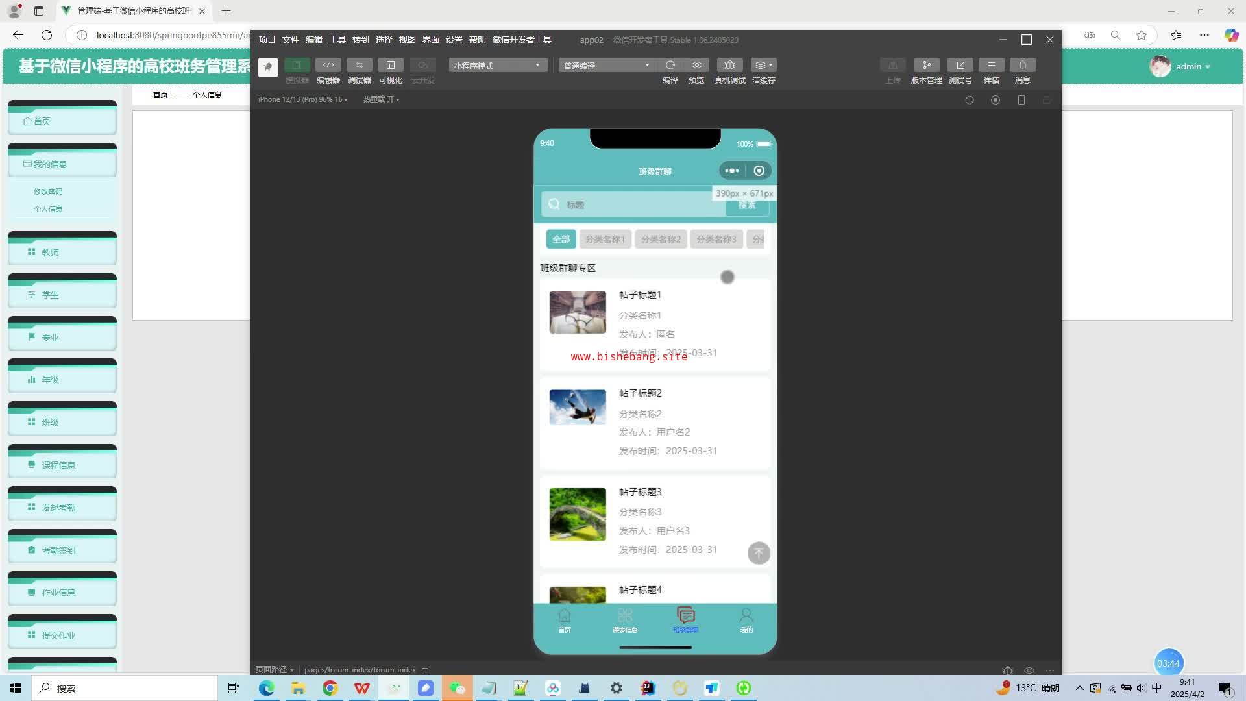Click the compile (编译) refresh icon
Screen dimensions: 1246x701
click(x=670, y=66)
